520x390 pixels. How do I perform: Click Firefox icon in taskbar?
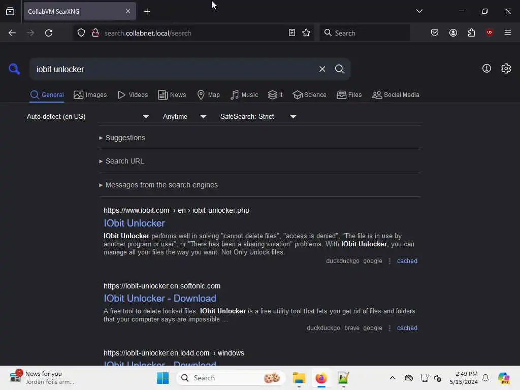[x=321, y=378]
